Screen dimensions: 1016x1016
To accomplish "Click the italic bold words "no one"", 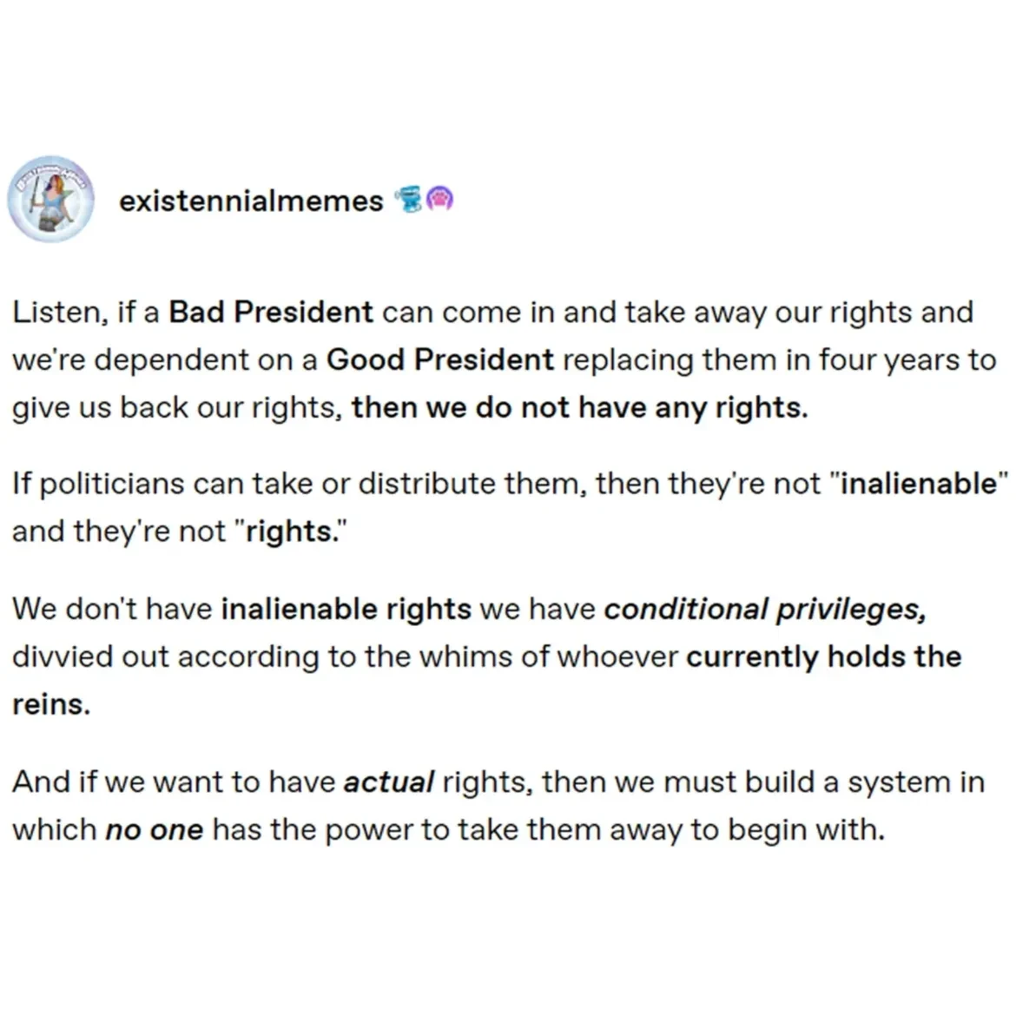I will click(x=154, y=830).
